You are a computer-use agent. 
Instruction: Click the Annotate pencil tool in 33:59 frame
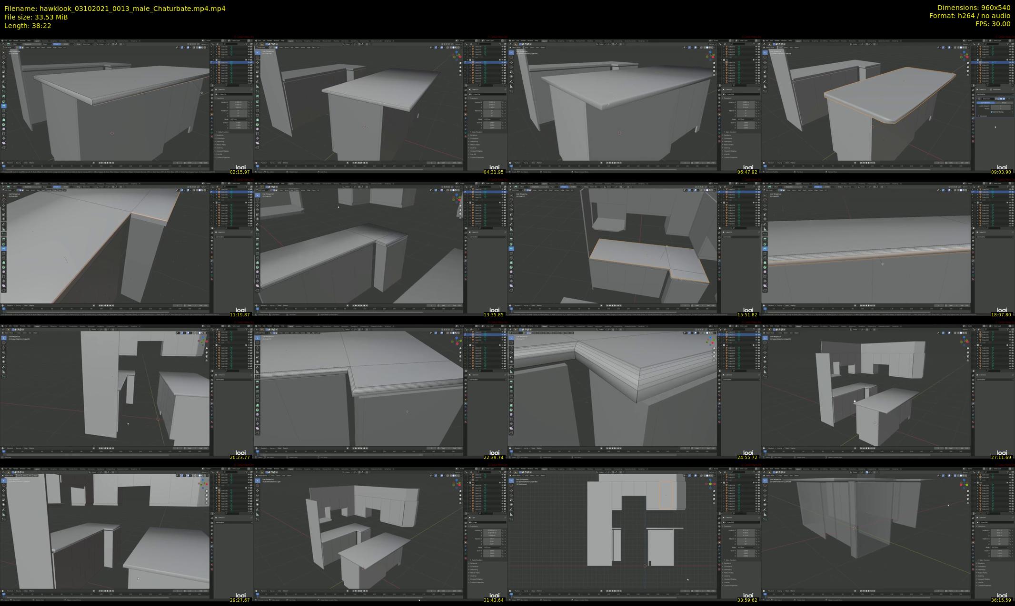pyautogui.click(x=511, y=509)
